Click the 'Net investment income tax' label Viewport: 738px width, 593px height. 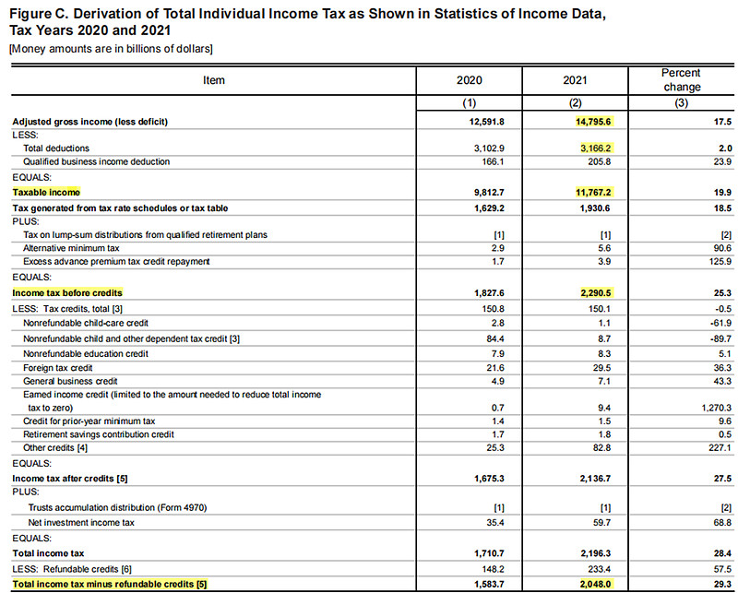coord(81,523)
